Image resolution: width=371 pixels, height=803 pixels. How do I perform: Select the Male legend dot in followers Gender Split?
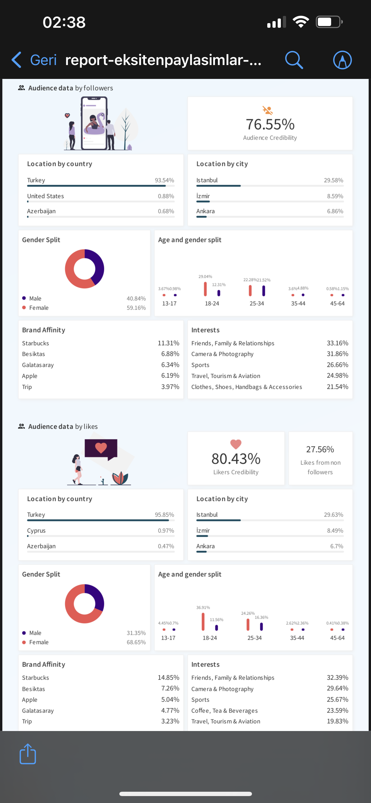(x=24, y=298)
